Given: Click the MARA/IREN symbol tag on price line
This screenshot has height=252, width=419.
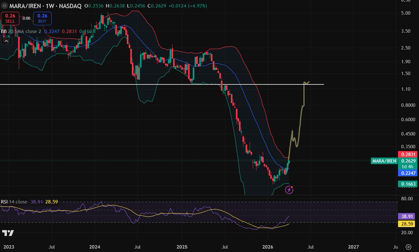Looking at the screenshot, I should (x=384, y=161).
